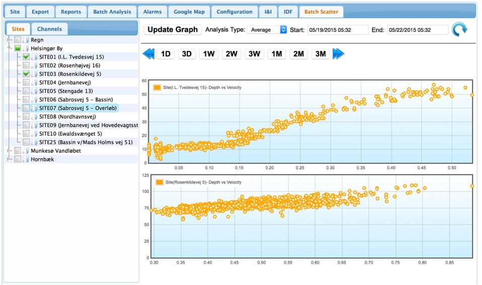Click the group icon beside Helsingør By
Image resolution: width=482 pixels, height=285 pixels.
pos(26,48)
